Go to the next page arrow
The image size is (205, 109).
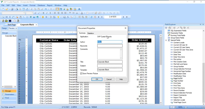[123, 17]
